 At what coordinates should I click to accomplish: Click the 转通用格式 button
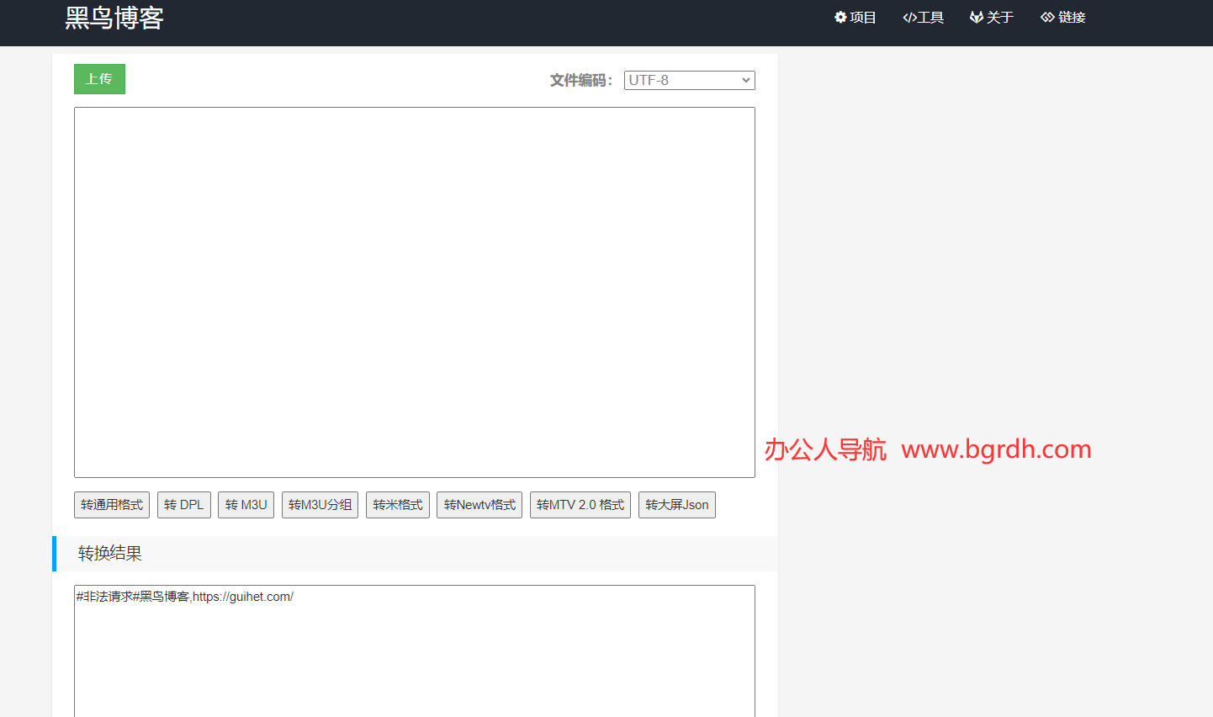pyautogui.click(x=112, y=505)
